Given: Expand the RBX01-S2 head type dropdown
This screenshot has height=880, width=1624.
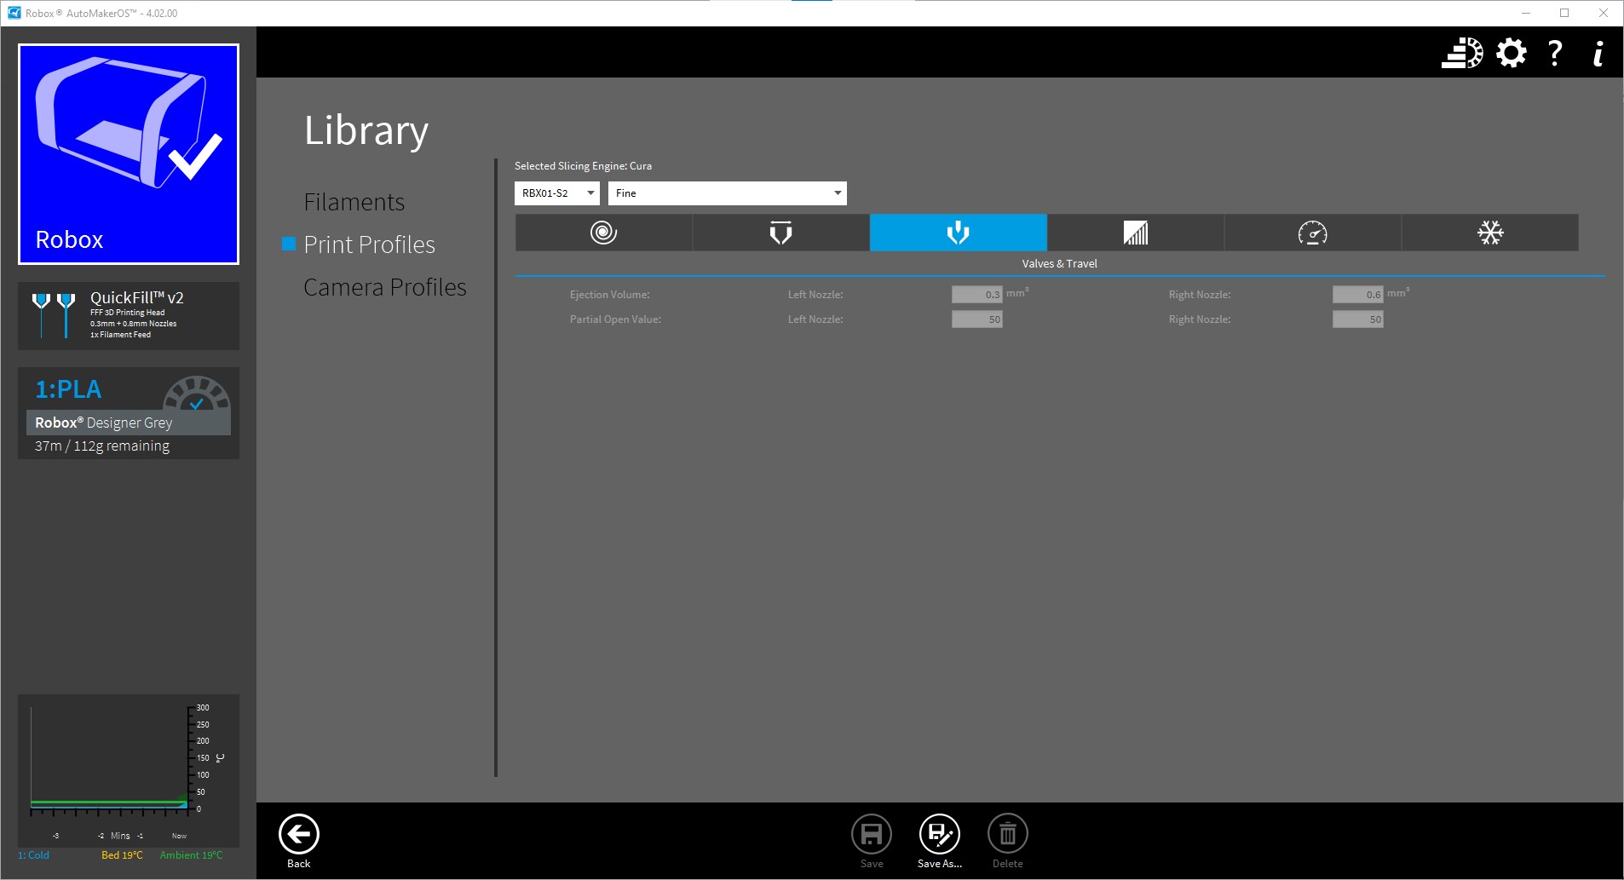Looking at the screenshot, I should (x=556, y=193).
